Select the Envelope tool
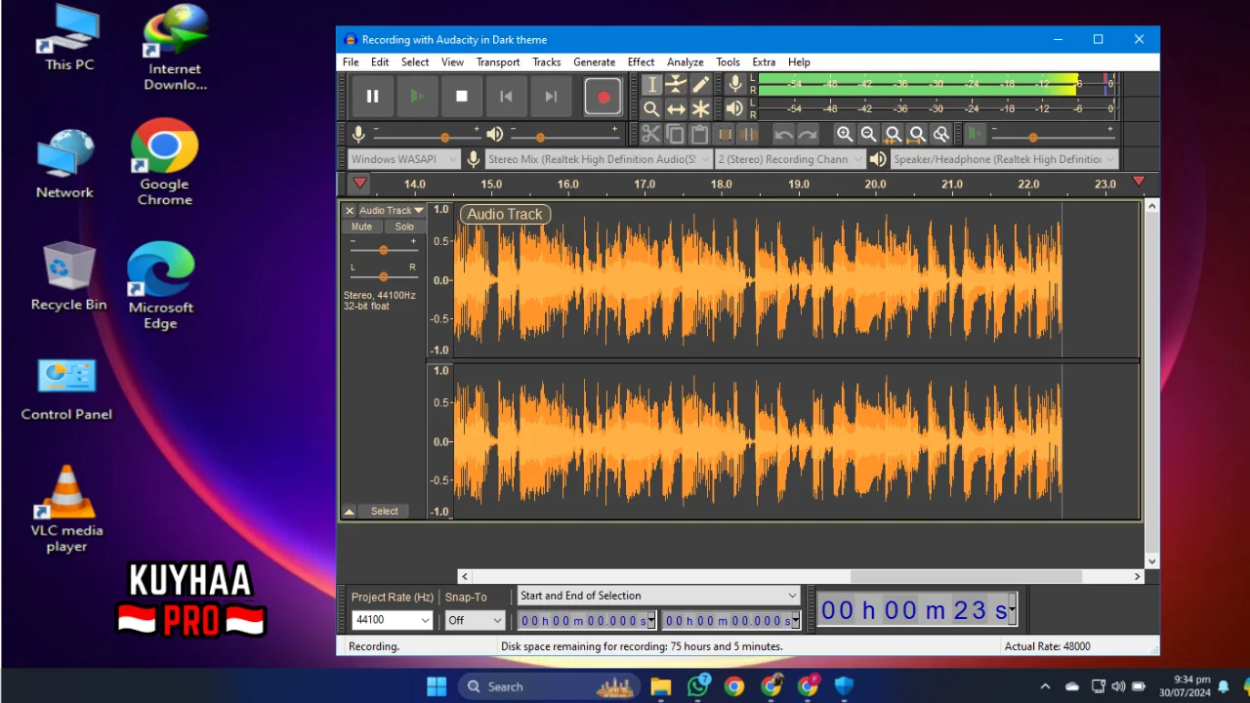The width and height of the screenshot is (1250, 703). click(676, 85)
